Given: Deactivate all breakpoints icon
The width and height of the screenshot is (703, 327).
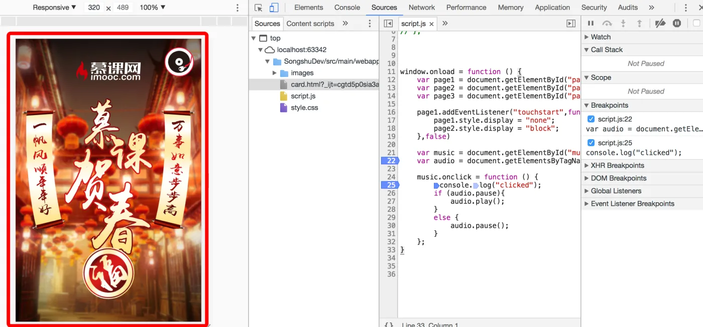Looking at the screenshot, I should [x=660, y=23].
